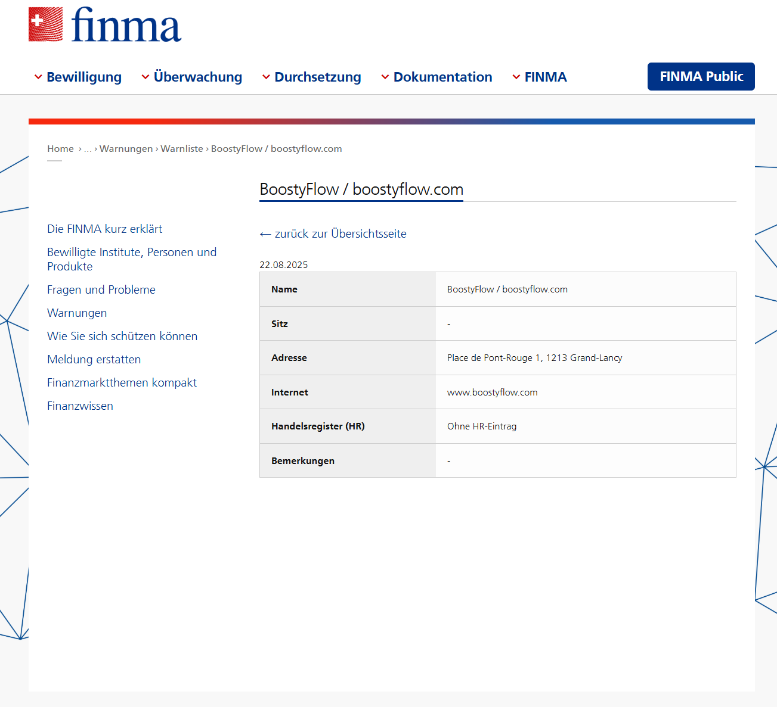This screenshot has width=777, height=707.
Task: Expand the Überwachung menu chevron
Action: click(x=146, y=77)
